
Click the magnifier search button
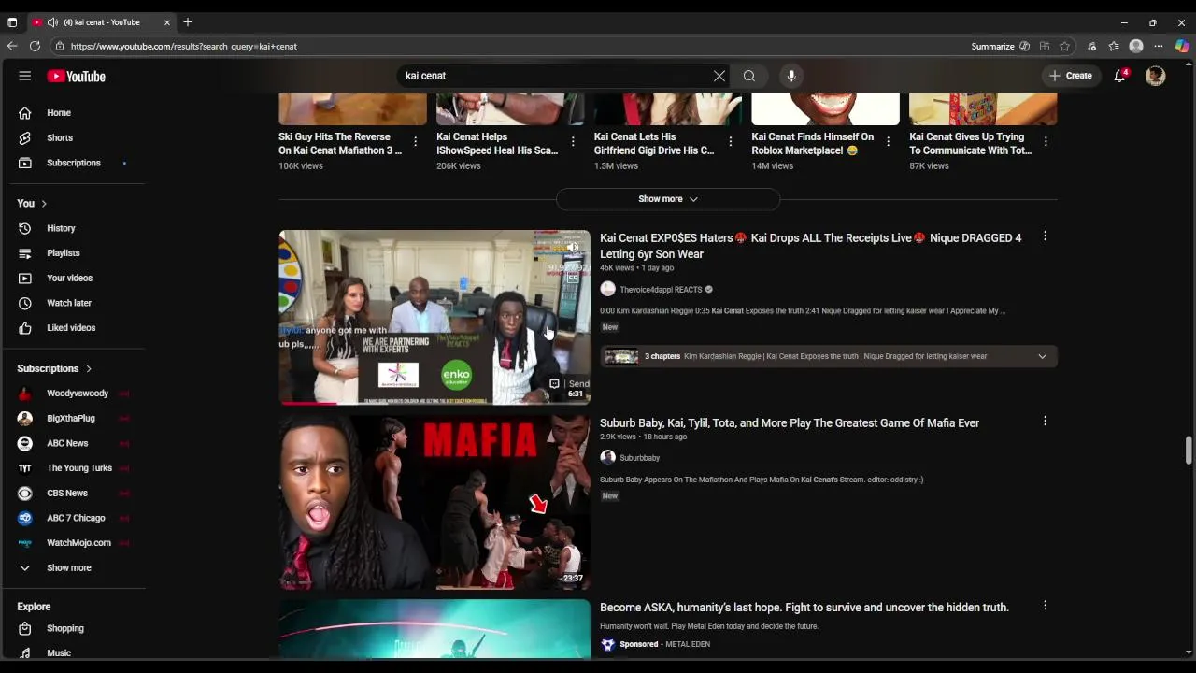point(749,76)
